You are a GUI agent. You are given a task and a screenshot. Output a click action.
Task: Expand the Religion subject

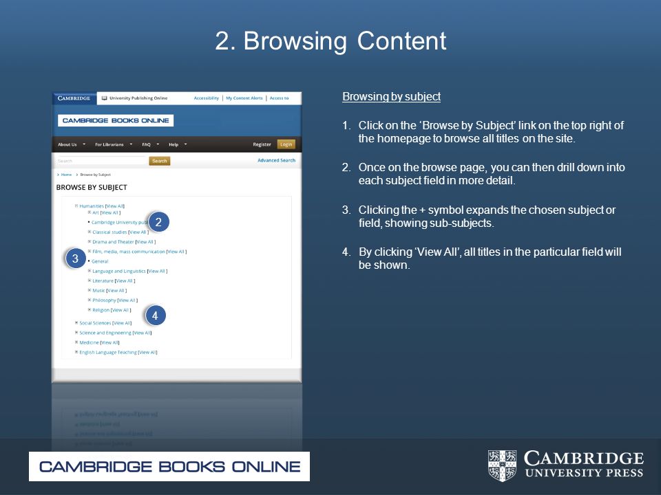(x=90, y=309)
